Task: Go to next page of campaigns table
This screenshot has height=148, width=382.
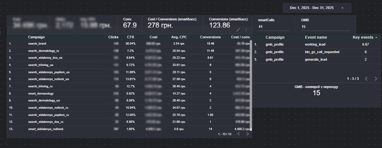Action: [248, 134]
